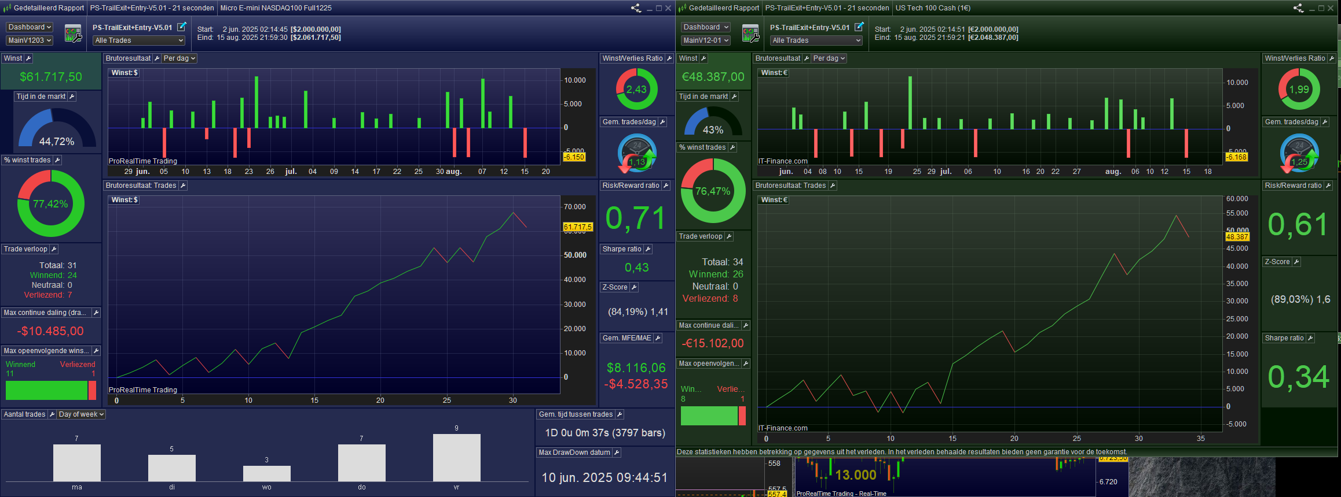
Task: Click wrench beside Z-Score, US Tech window
Action: click(x=1296, y=262)
